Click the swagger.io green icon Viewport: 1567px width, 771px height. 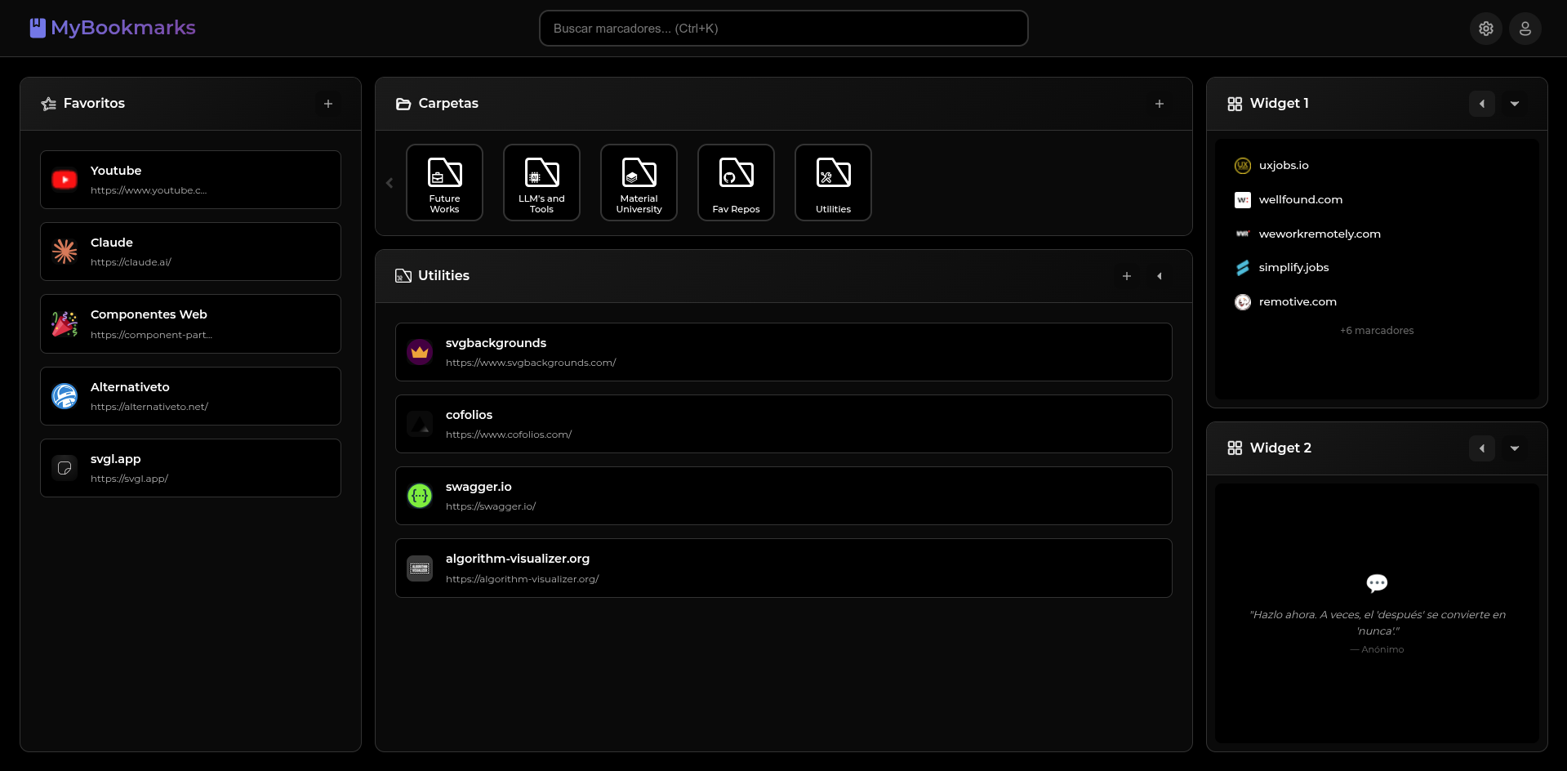[x=420, y=496]
